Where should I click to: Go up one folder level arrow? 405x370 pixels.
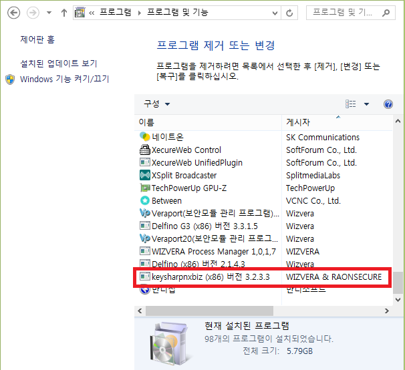pyautogui.click(x=64, y=13)
